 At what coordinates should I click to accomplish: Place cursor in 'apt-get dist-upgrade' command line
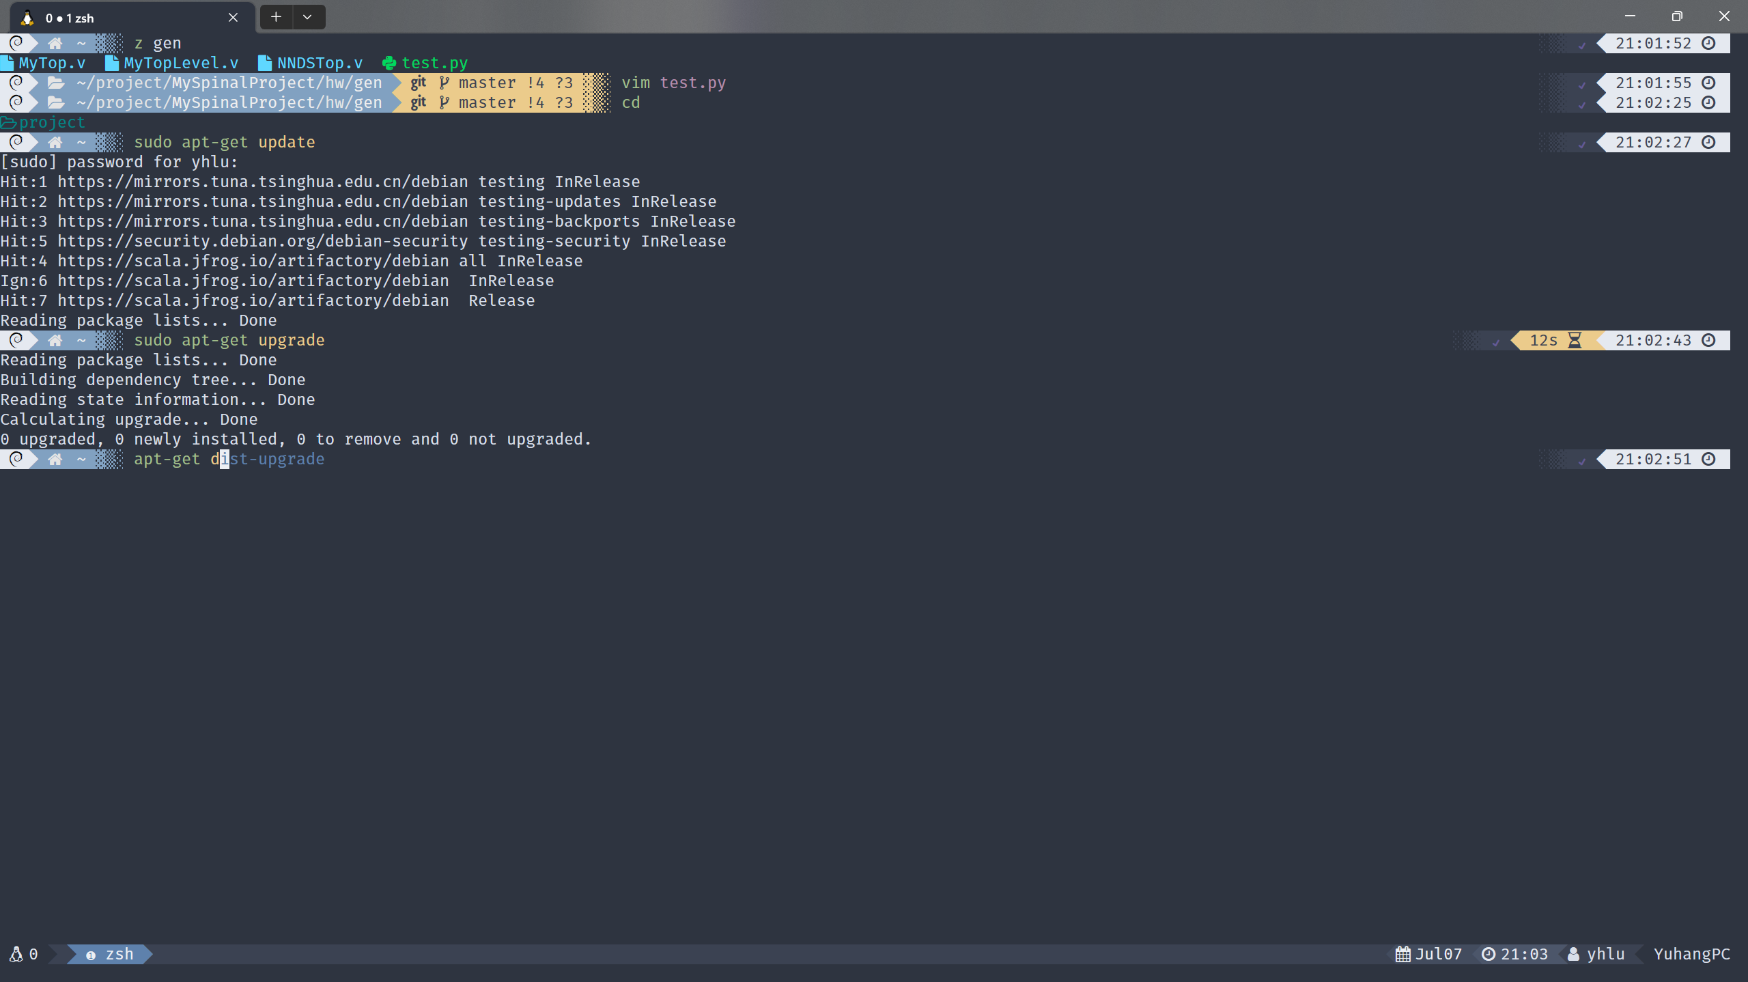(x=229, y=459)
